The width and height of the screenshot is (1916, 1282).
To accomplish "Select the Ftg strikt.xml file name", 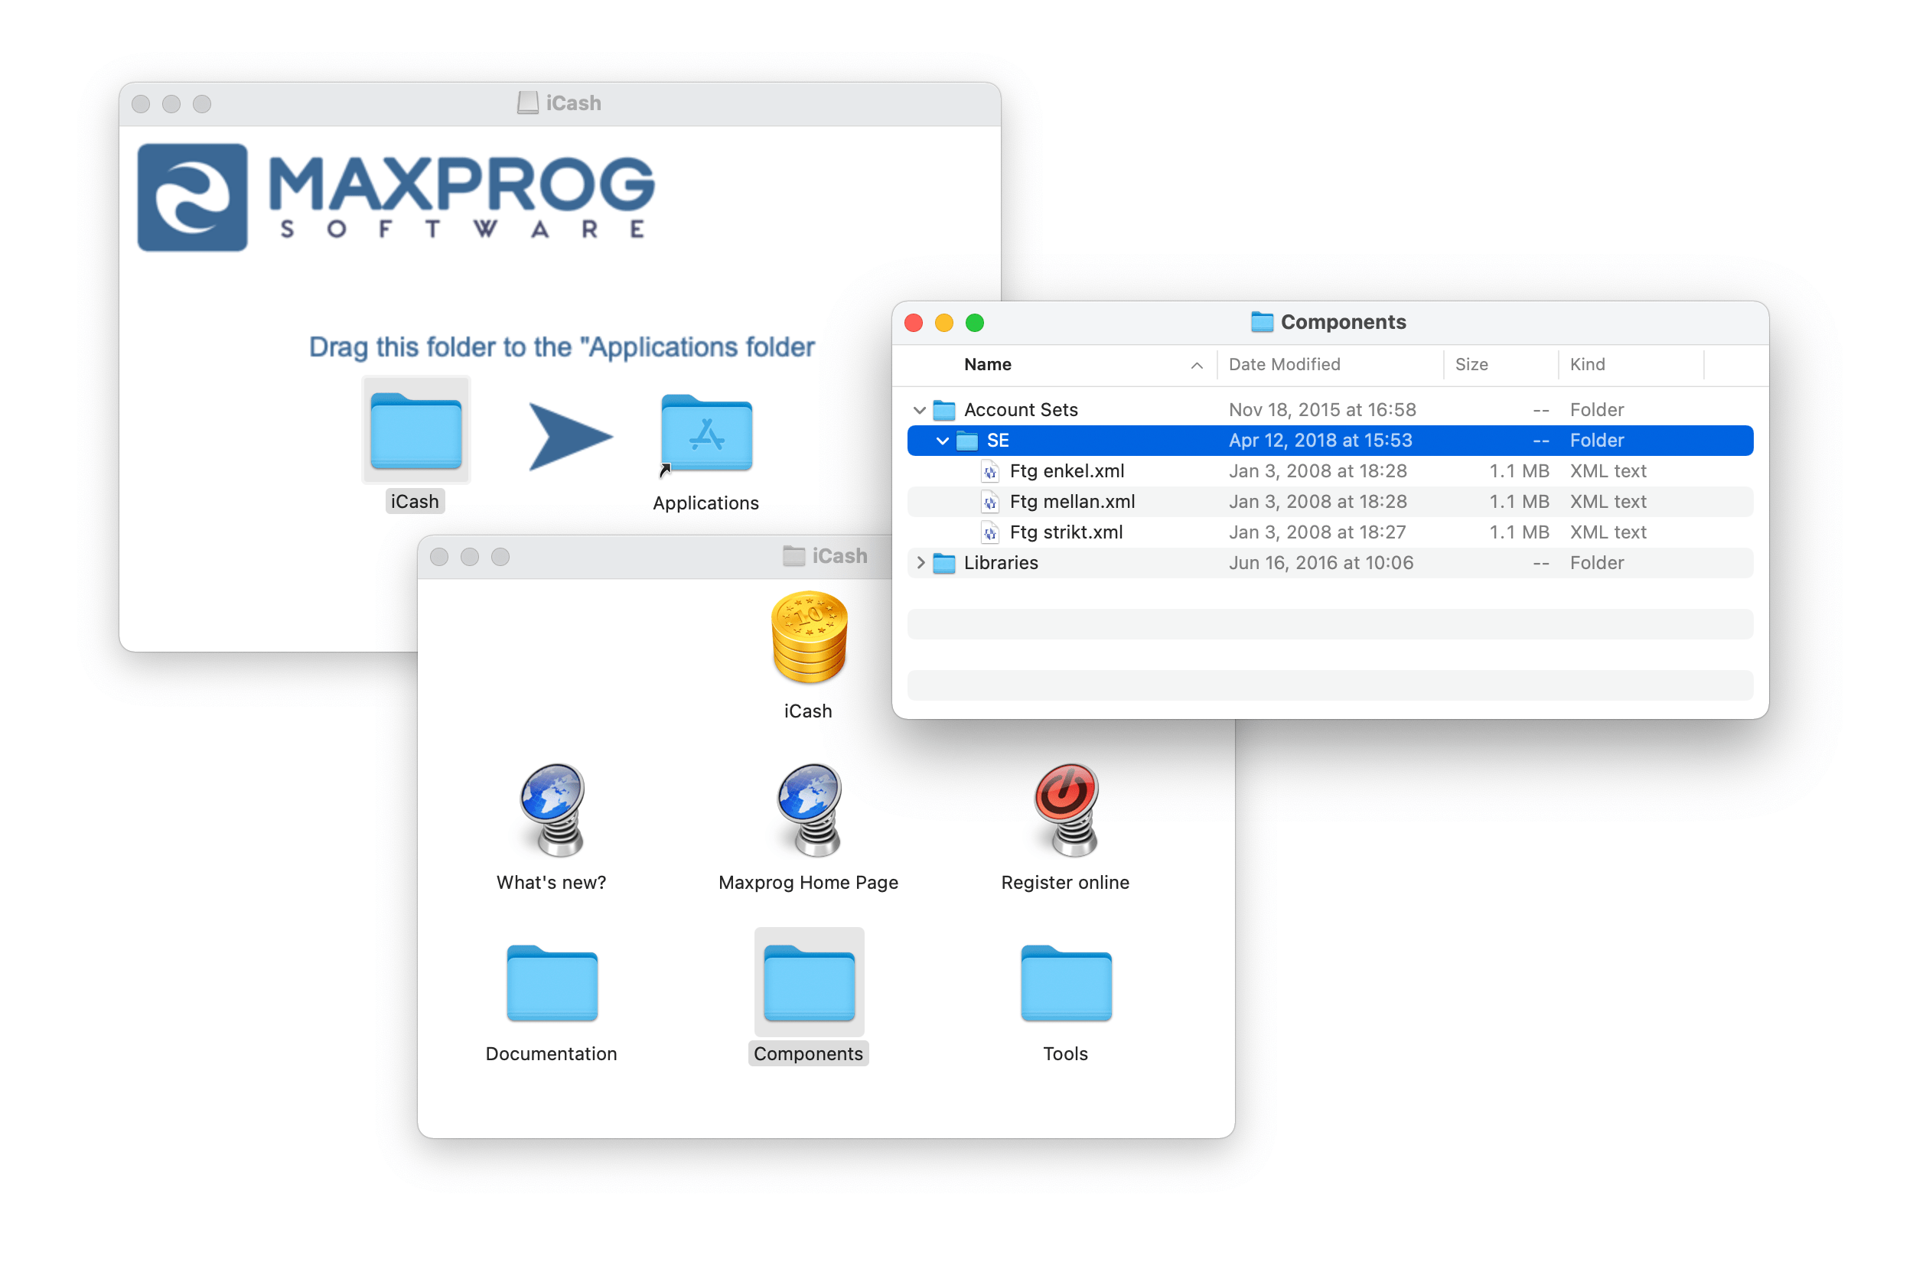I will click(1066, 532).
